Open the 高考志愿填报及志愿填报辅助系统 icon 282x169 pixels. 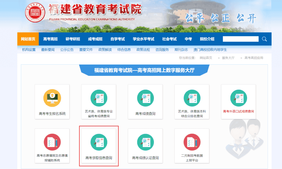pyautogui.click(x=52, y=142)
